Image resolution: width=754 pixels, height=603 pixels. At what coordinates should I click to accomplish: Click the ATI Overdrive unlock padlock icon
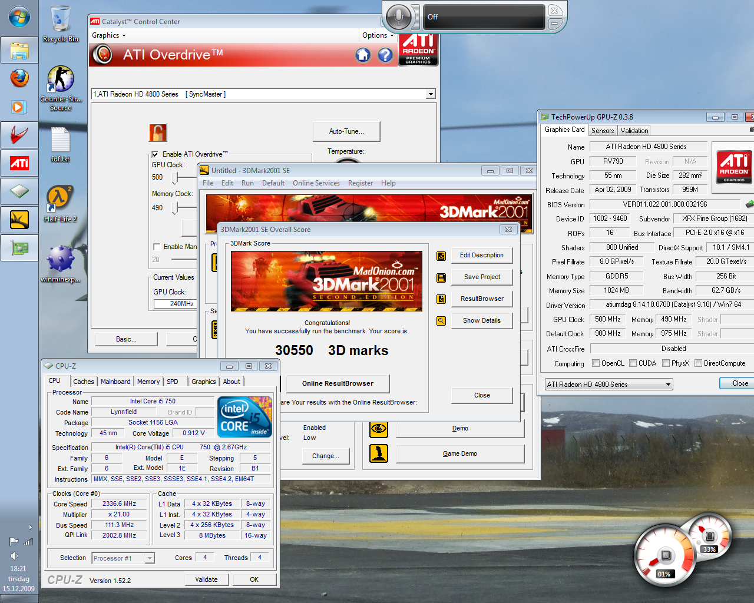158,132
